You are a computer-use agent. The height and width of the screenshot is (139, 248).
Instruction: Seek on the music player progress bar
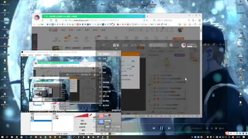[x=161, y=124]
